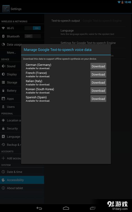
Task: Open Settings for Google Text-to-speech Engine
Action: (88, 43)
